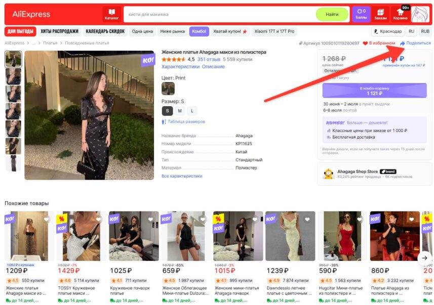Click the Найти search button
434x305 pixels.
pyautogui.click(x=332, y=14)
